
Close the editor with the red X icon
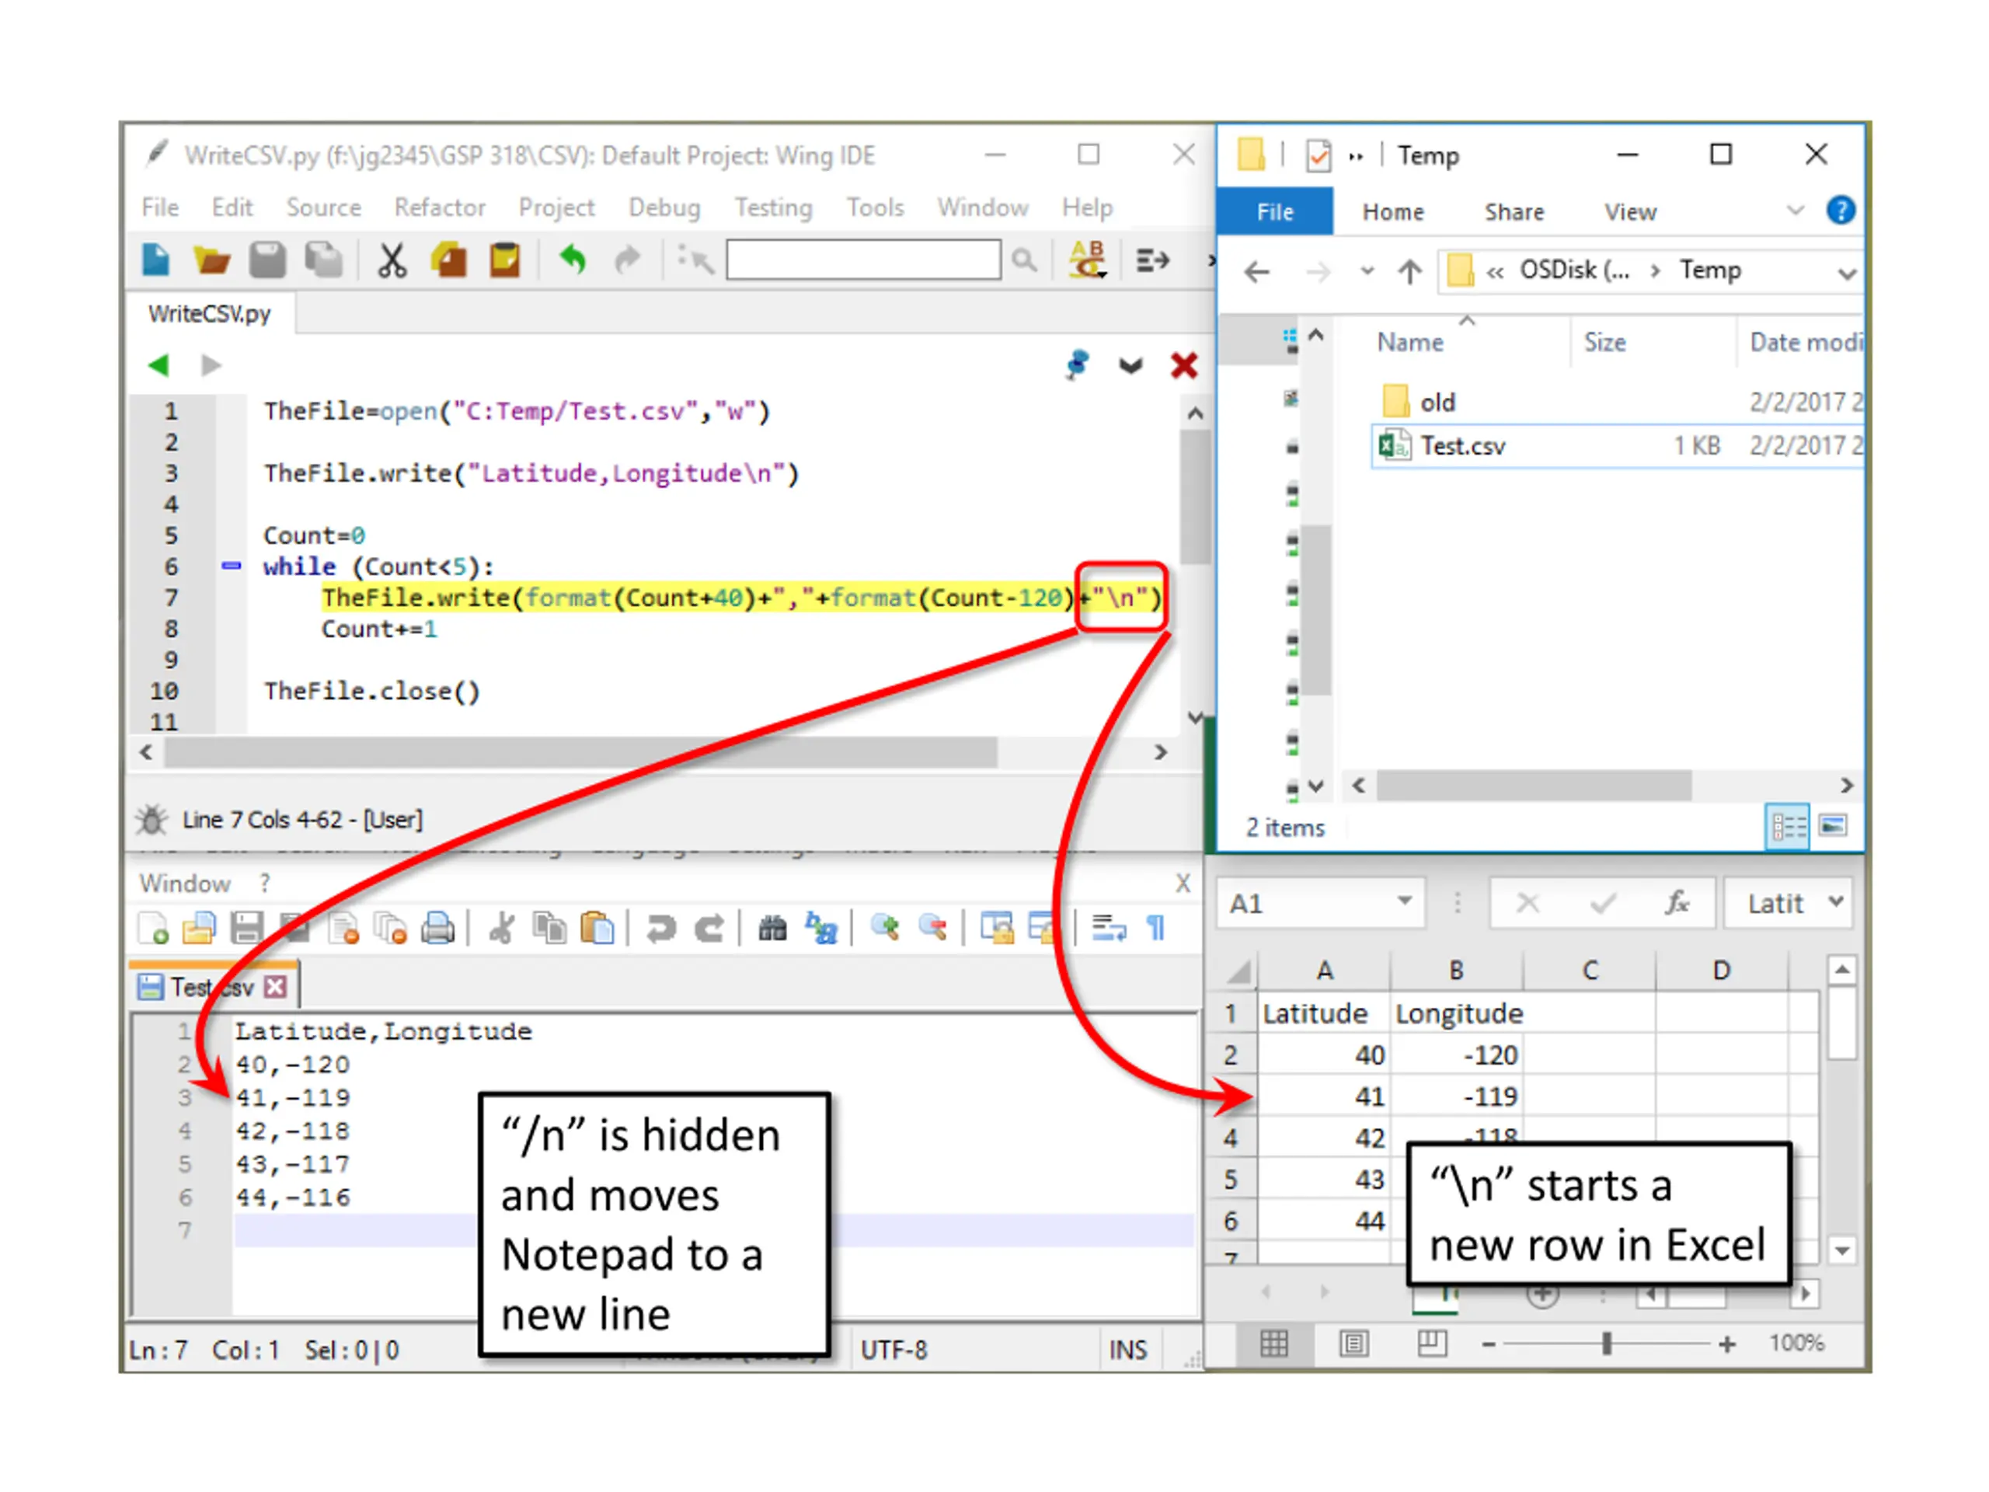pyautogui.click(x=1184, y=365)
